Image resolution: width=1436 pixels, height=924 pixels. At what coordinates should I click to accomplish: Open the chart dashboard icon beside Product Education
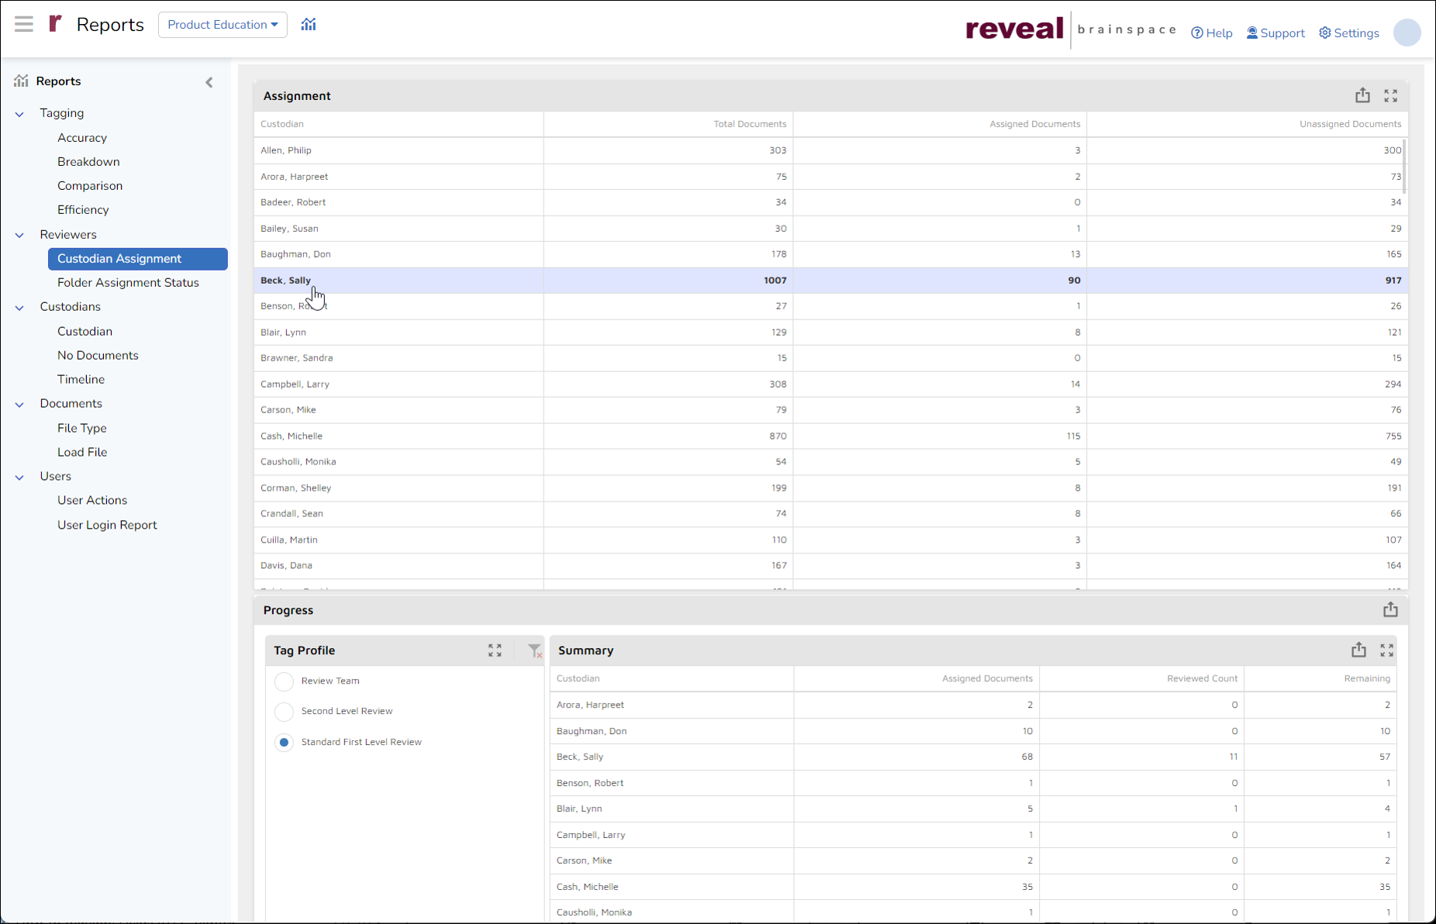click(309, 24)
